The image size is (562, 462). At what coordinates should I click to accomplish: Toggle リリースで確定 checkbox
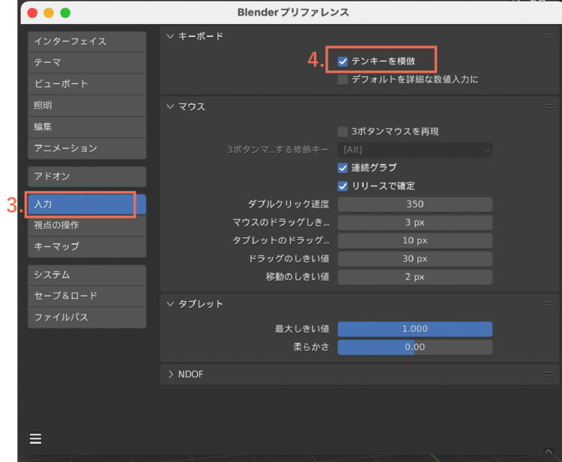click(342, 186)
